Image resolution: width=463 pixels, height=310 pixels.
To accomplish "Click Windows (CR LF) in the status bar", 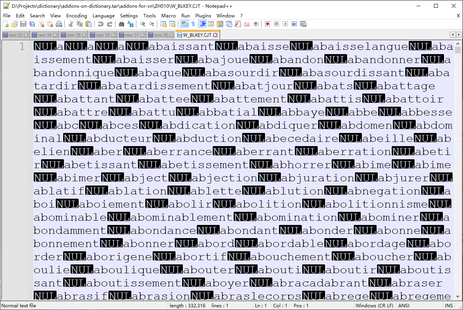I will click(x=372, y=305).
